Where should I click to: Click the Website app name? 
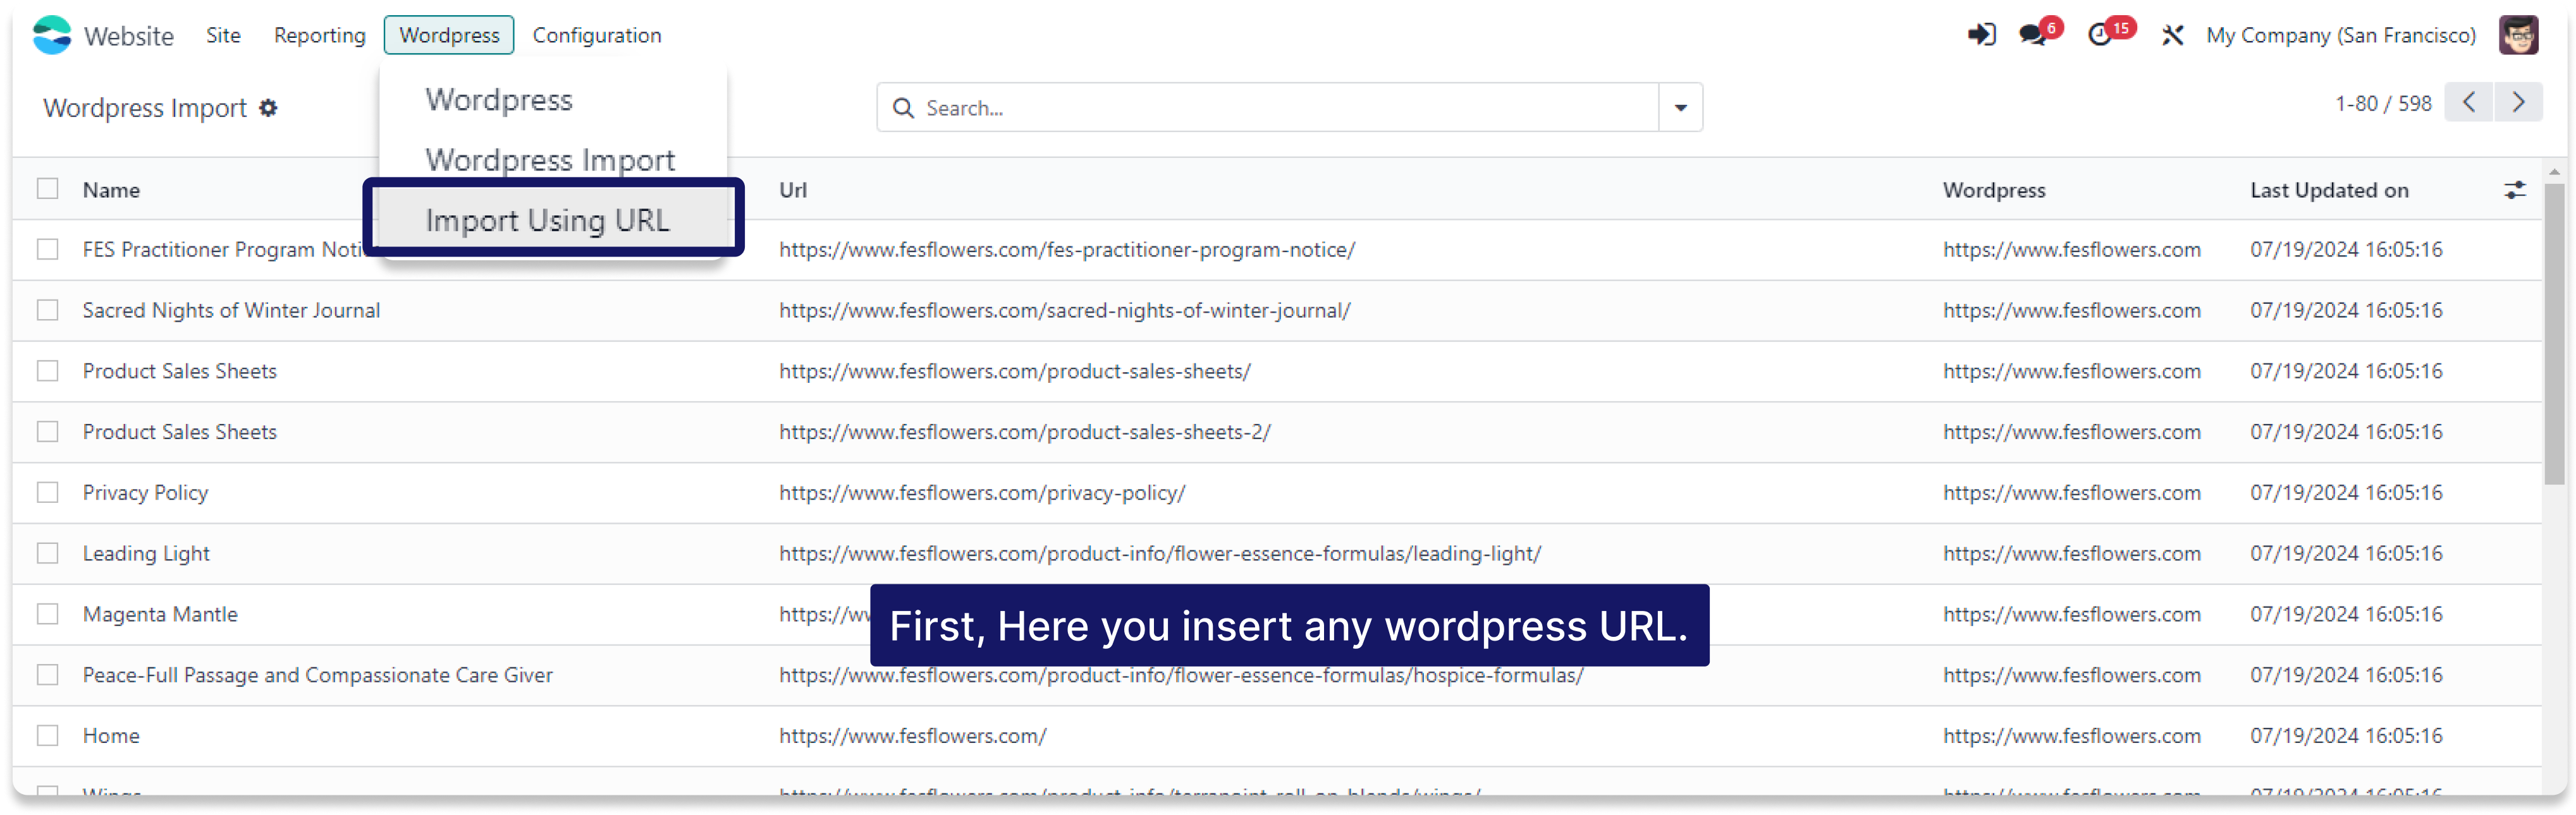[x=129, y=36]
